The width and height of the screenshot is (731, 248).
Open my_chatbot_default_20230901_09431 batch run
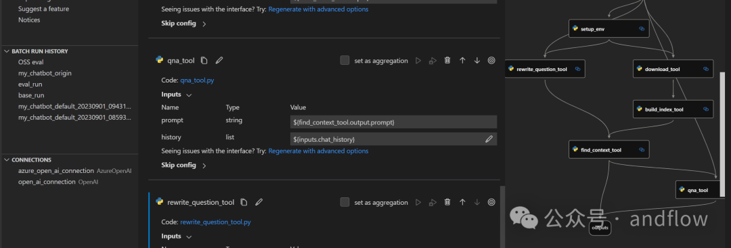[x=74, y=107]
